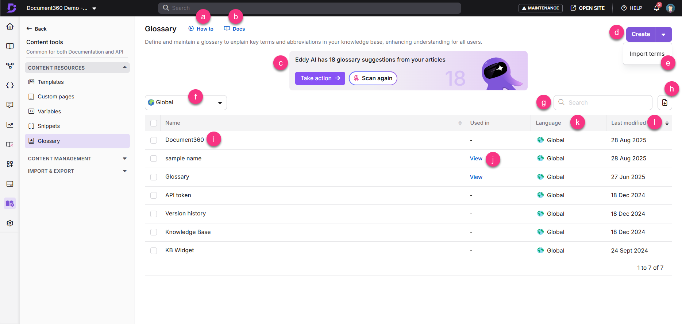The width and height of the screenshot is (682, 324).
Task: Open the API documentation braces icon
Action: [x=10, y=85]
